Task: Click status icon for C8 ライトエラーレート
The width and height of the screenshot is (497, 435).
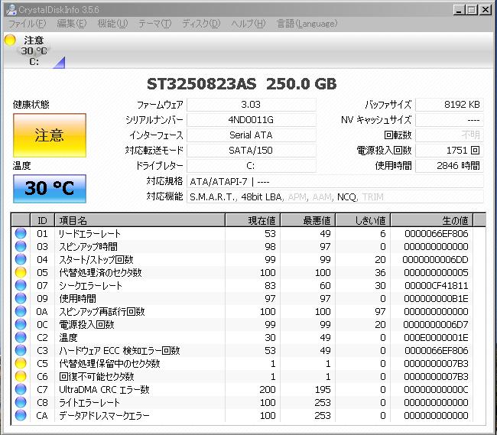Action: click(x=21, y=402)
